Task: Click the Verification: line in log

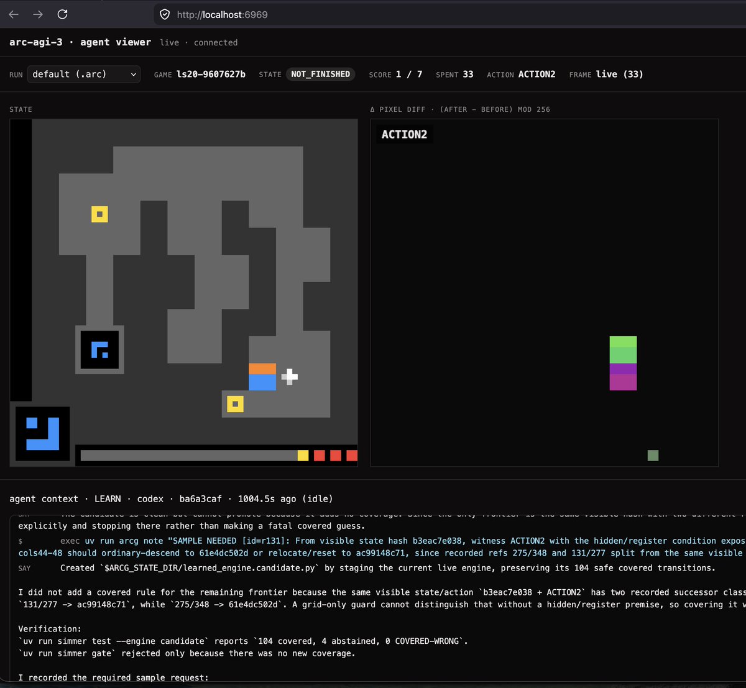Action: [50, 629]
